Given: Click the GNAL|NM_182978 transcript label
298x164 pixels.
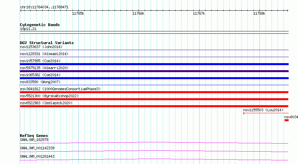Looking at the screenshot, I should (x=34, y=140).
